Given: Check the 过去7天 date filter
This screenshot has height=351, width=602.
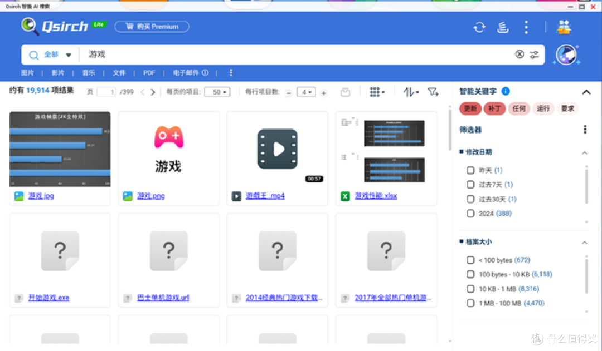Looking at the screenshot, I should [x=470, y=184].
